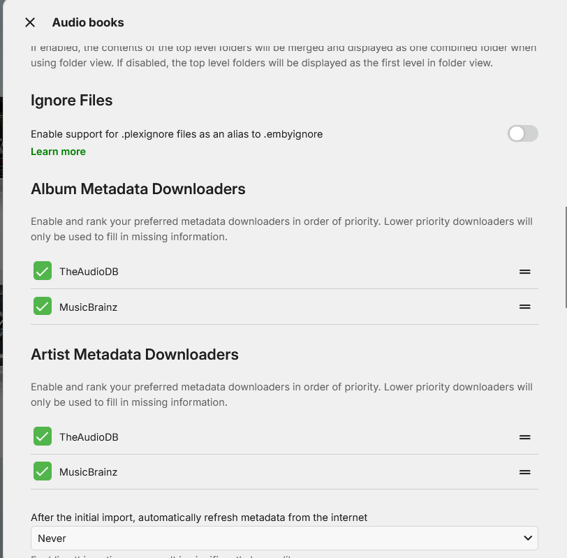Image resolution: width=567 pixels, height=558 pixels.
Task: Select the MusicBrainz label in Artist downloaders
Action: pos(88,472)
